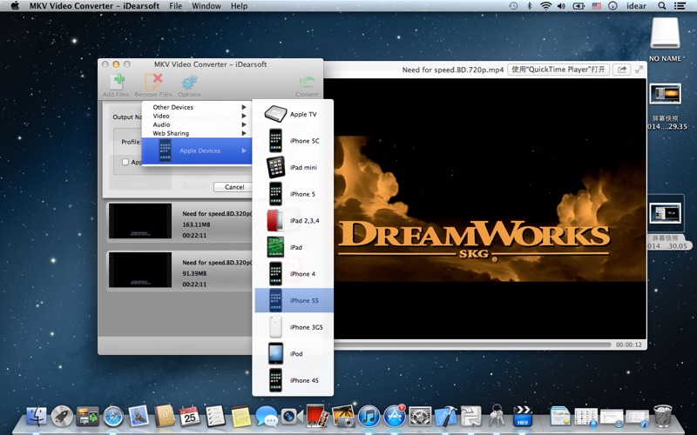Click thumbnail of the 91.39MB video
The height and width of the screenshot is (435, 697).
point(140,270)
